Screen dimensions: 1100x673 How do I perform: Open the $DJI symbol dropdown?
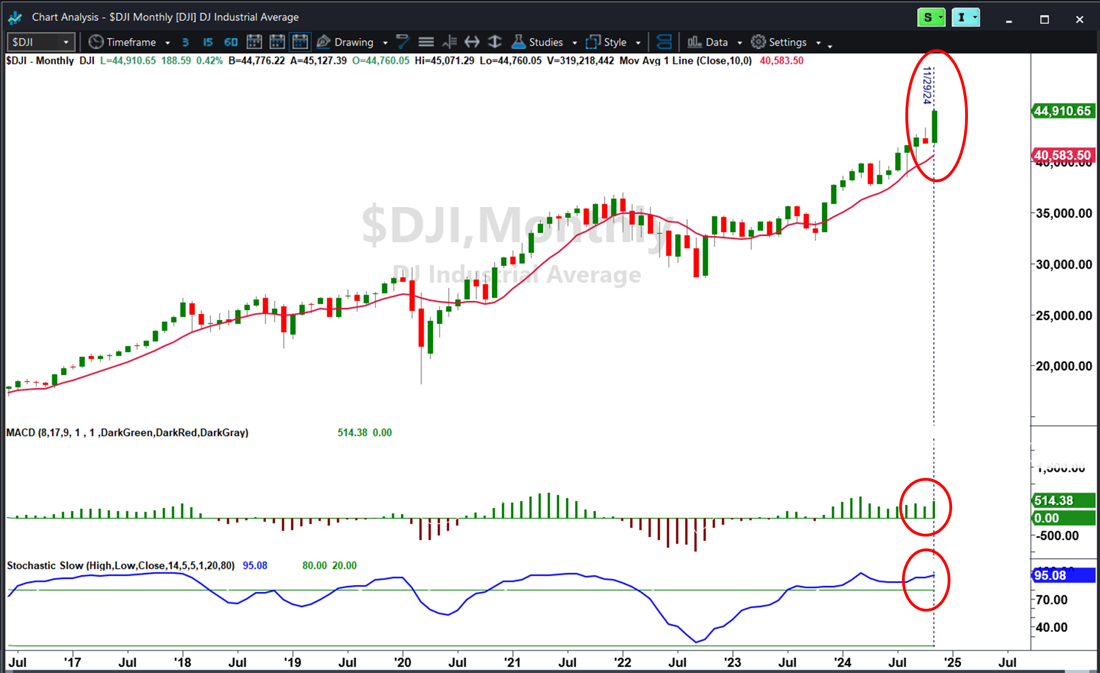[66, 42]
